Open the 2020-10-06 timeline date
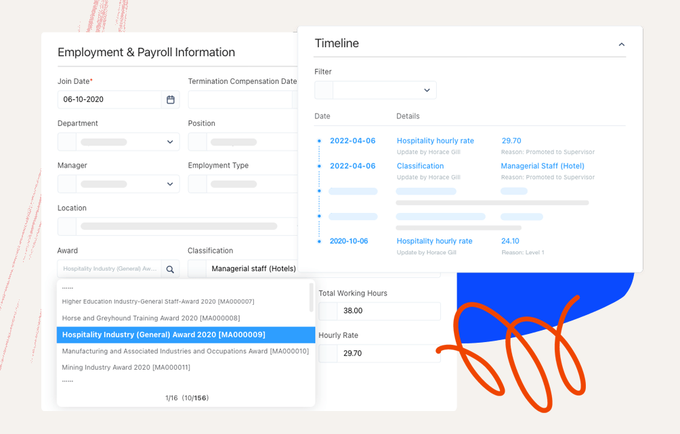Image resolution: width=680 pixels, height=434 pixels. point(349,241)
